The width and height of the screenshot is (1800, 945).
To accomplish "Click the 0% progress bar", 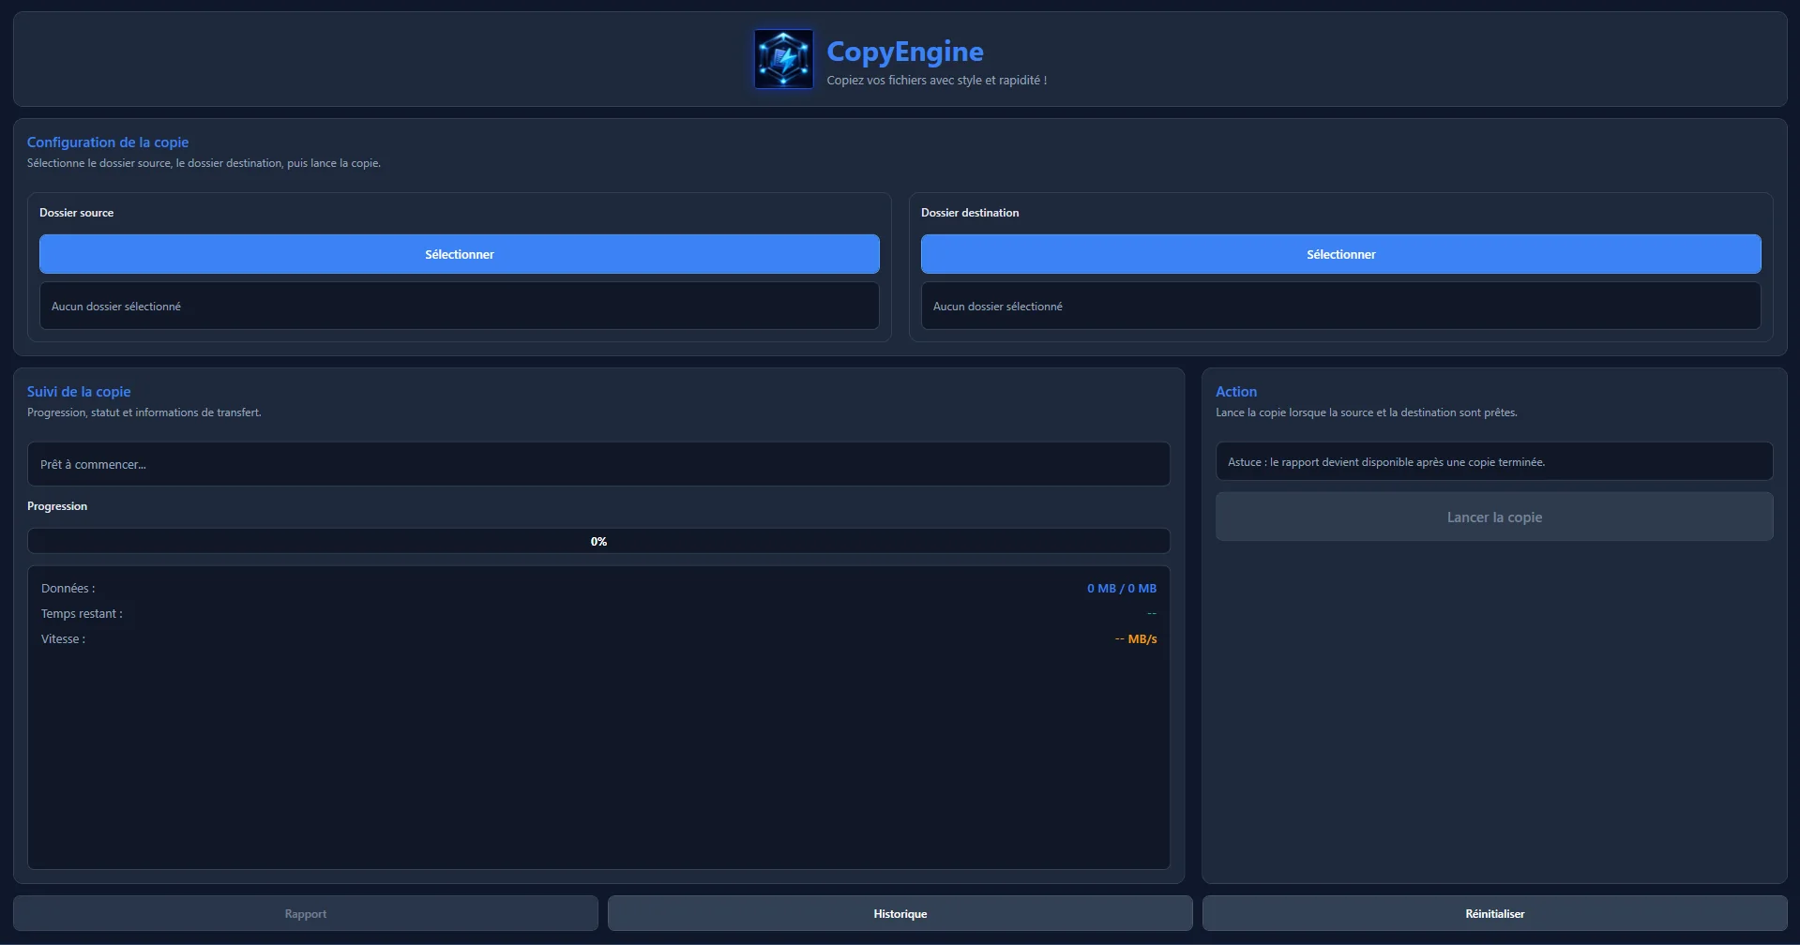I will [598, 541].
